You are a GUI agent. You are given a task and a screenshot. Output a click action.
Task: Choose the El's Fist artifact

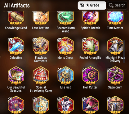[65, 75]
